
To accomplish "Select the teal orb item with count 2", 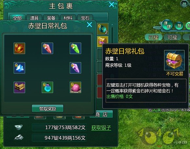I will pos(103,29).
